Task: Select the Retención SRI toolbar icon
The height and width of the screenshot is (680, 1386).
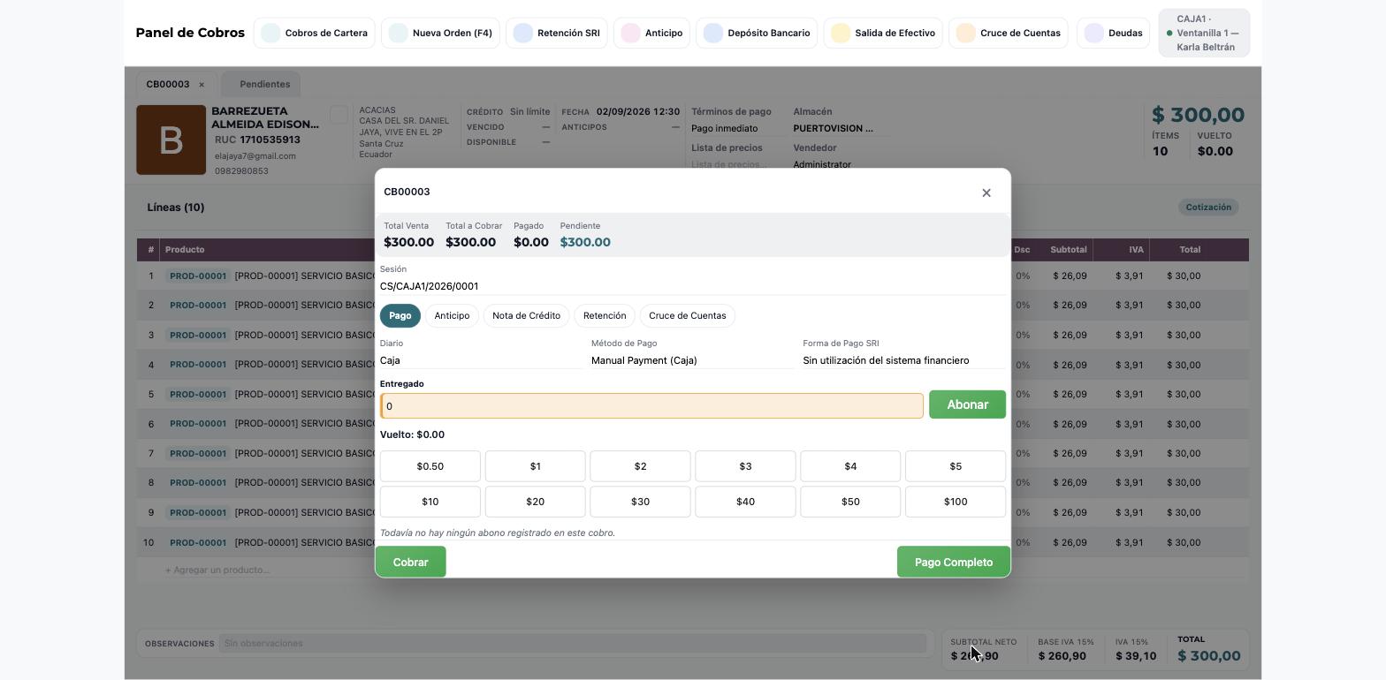Action: click(x=523, y=33)
